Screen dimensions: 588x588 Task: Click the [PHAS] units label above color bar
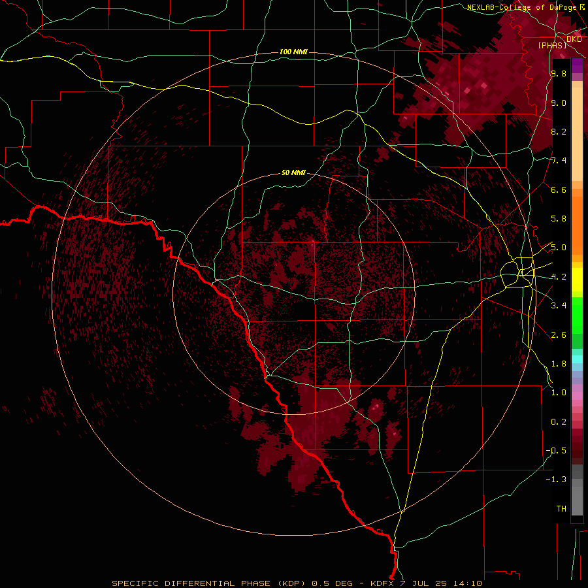click(x=552, y=45)
